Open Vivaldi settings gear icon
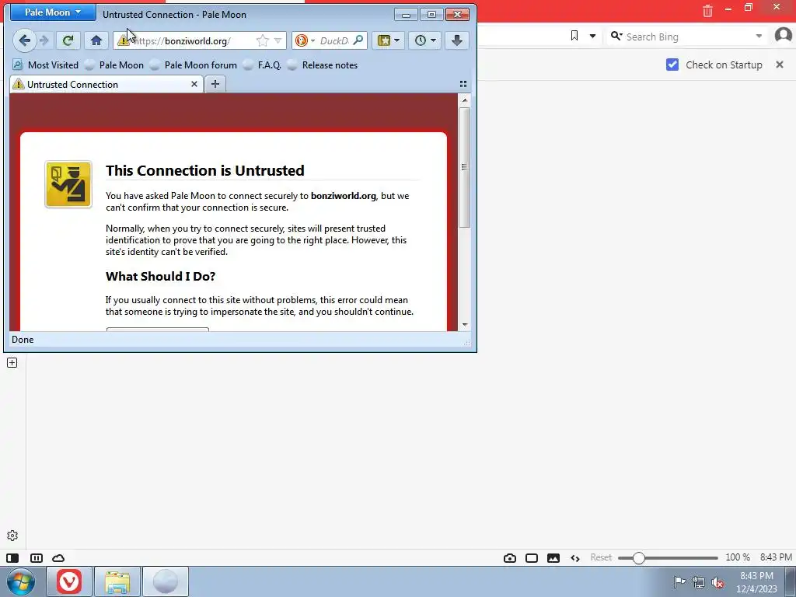 (12, 536)
